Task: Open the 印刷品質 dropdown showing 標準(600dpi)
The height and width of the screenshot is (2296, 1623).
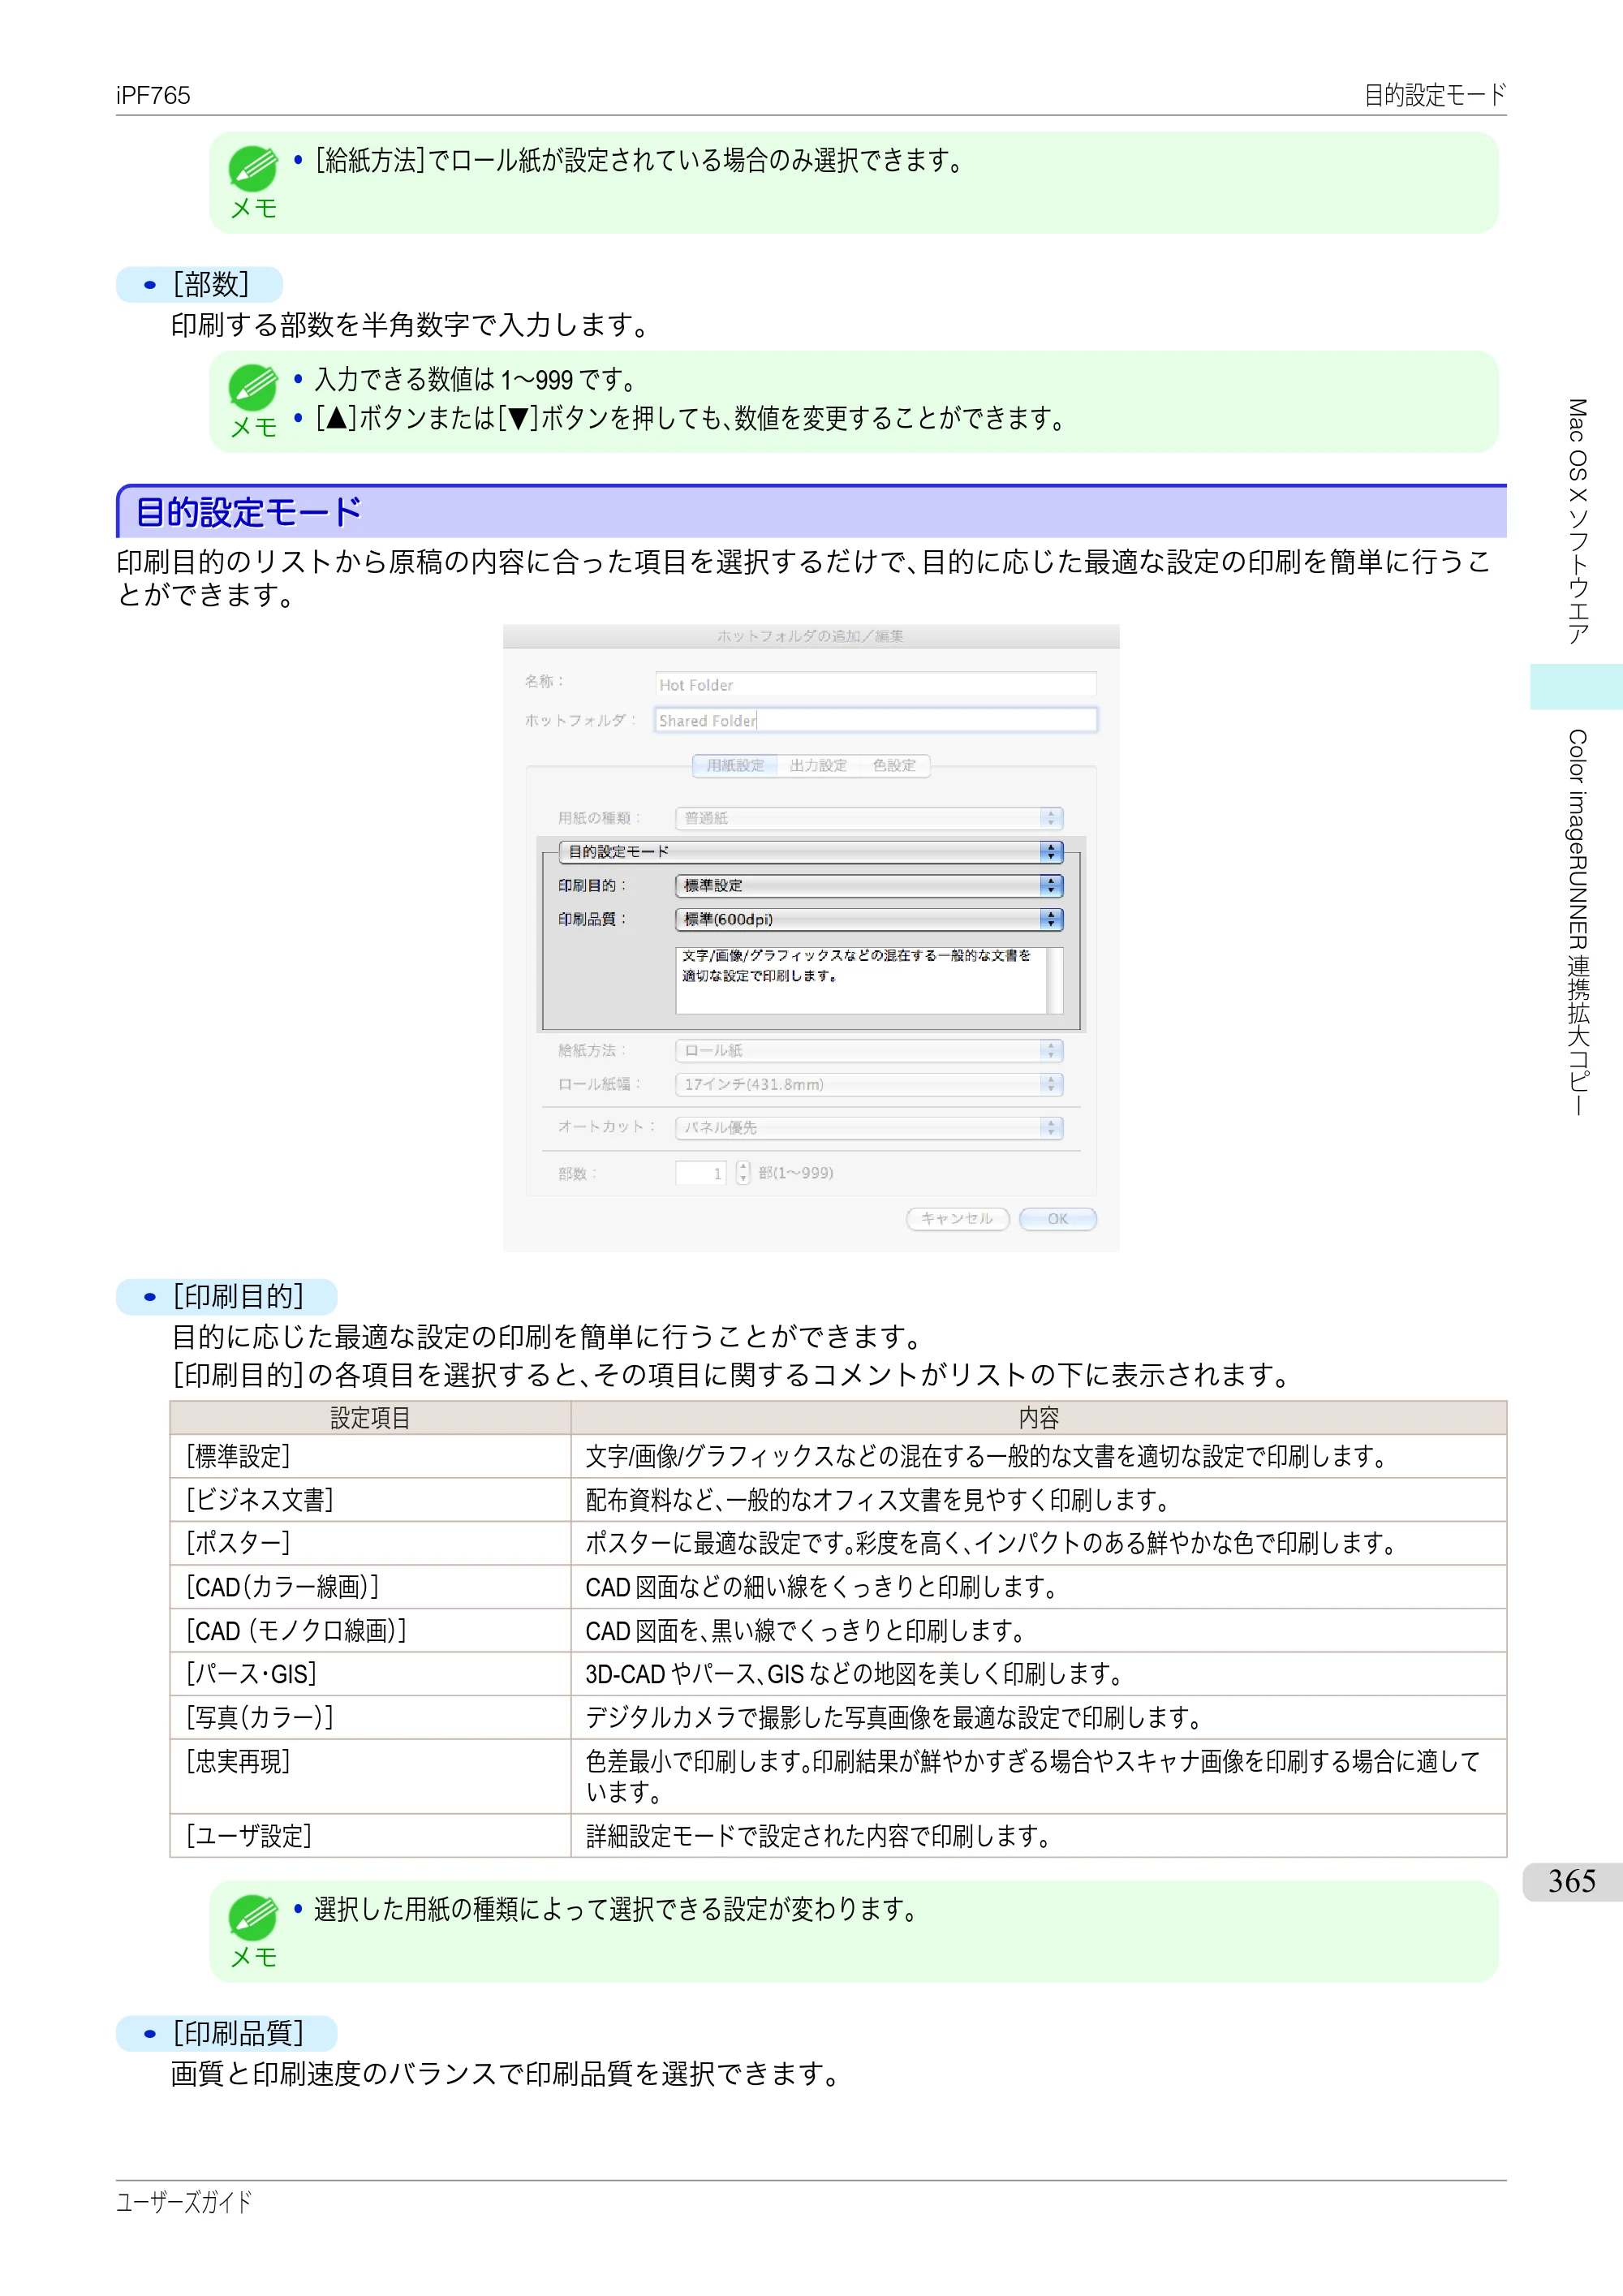Action: click(869, 919)
